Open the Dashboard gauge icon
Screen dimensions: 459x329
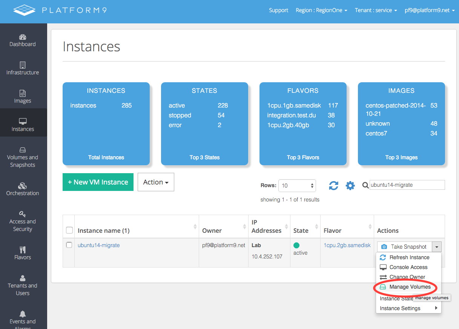(23, 37)
